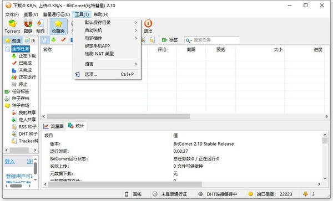
Task: Toggle the 收藏夹 favorites star button
Action: click(58, 26)
